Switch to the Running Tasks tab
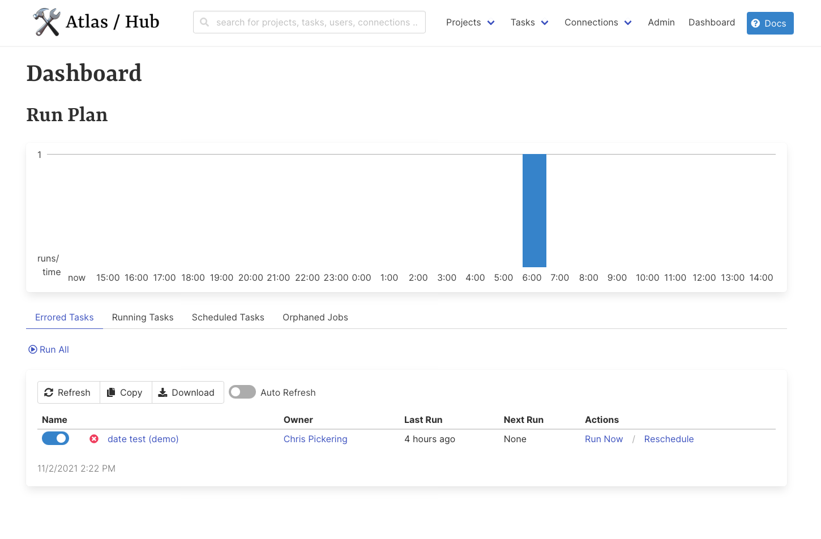This screenshot has height=539, width=821. (143, 317)
